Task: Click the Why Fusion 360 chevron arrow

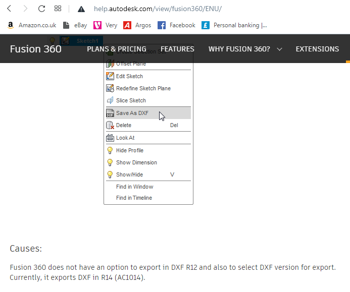Action: [279, 49]
